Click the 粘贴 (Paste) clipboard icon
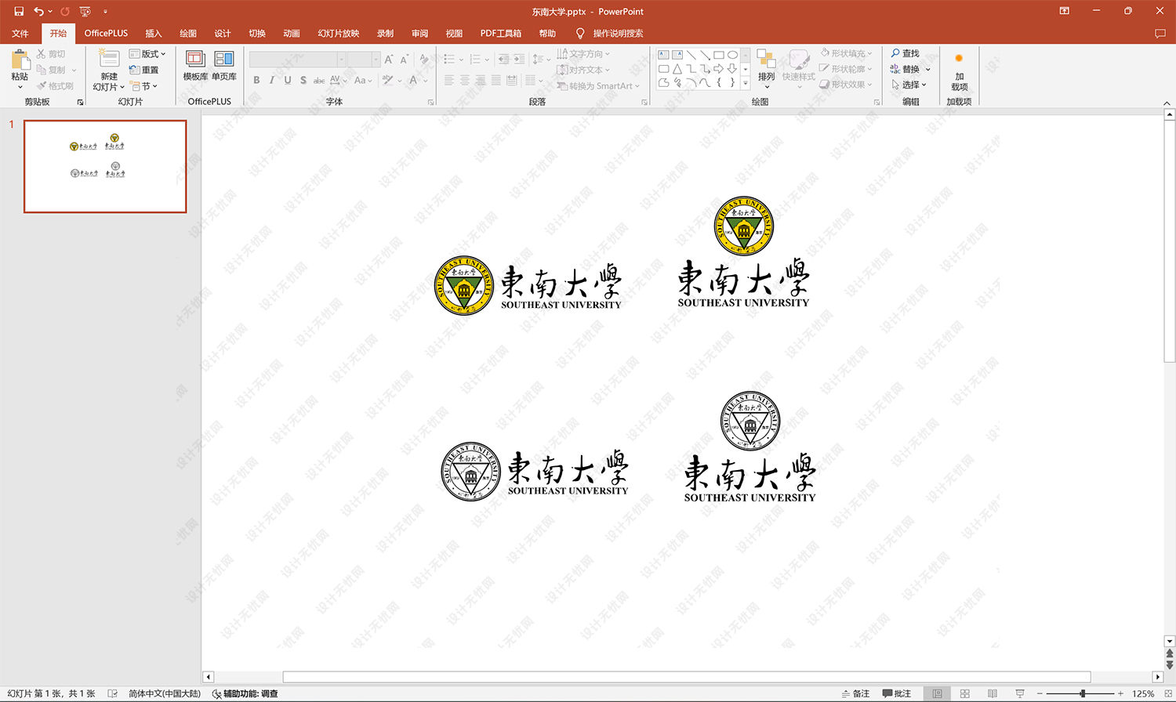Screen dimensions: 1176x702 [x=20, y=59]
